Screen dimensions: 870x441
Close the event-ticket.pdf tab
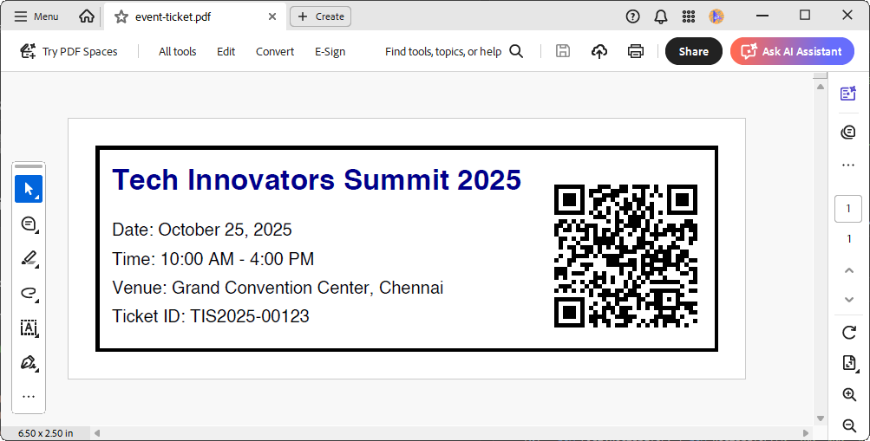tap(272, 16)
